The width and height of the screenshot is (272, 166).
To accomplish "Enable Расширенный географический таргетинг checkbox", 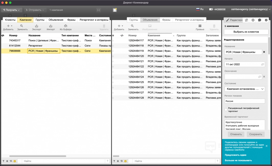I will [x=226, y=110].
